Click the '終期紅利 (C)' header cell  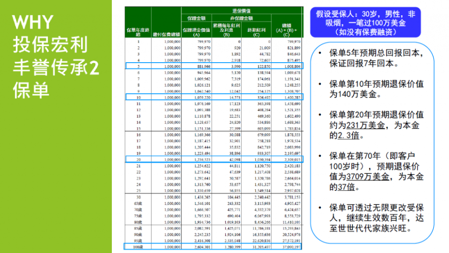point(256,32)
